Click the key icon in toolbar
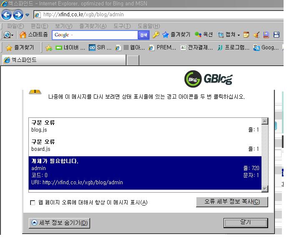This screenshot has width=289, height=239. pyautogui.click(x=156, y=35)
